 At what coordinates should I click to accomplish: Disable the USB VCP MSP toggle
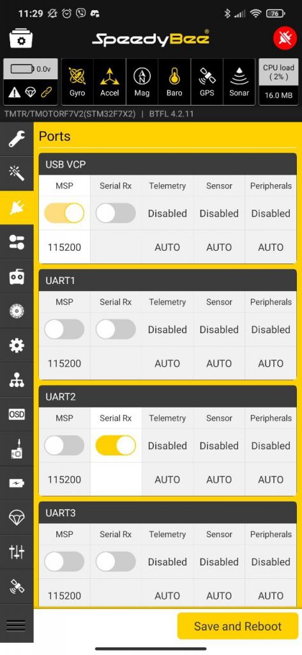(x=64, y=214)
